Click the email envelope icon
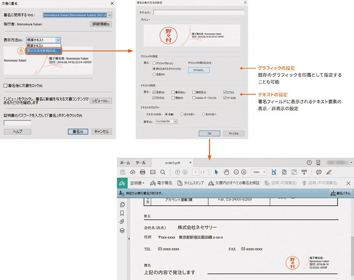This screenshot has height=280, width=354. click(153, 172)
